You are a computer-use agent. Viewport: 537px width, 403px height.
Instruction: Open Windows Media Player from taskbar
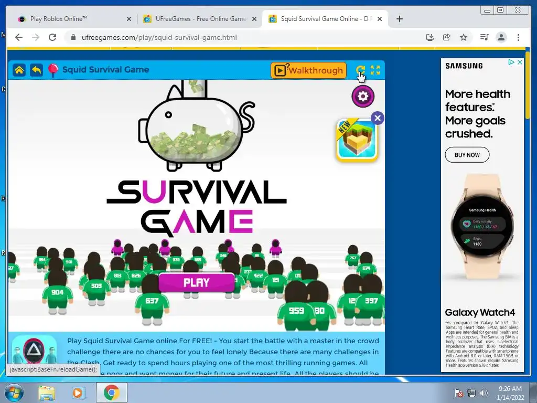point(79,393)
